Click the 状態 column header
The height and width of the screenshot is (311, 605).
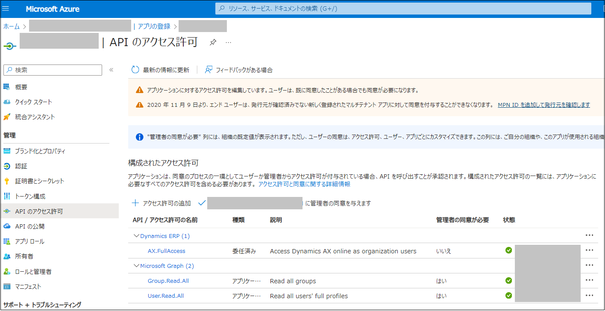click(509, 220)
